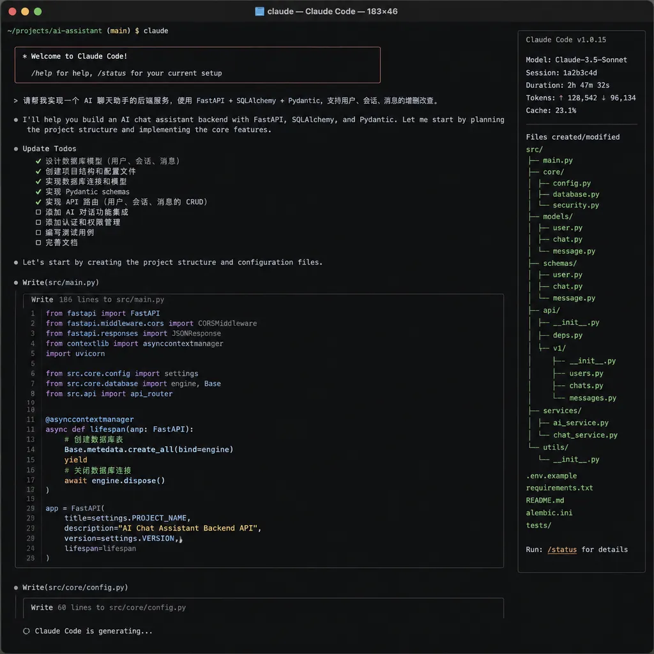Select user.py under models/
Screen dimensions: 654x654
tap(568, 228)
